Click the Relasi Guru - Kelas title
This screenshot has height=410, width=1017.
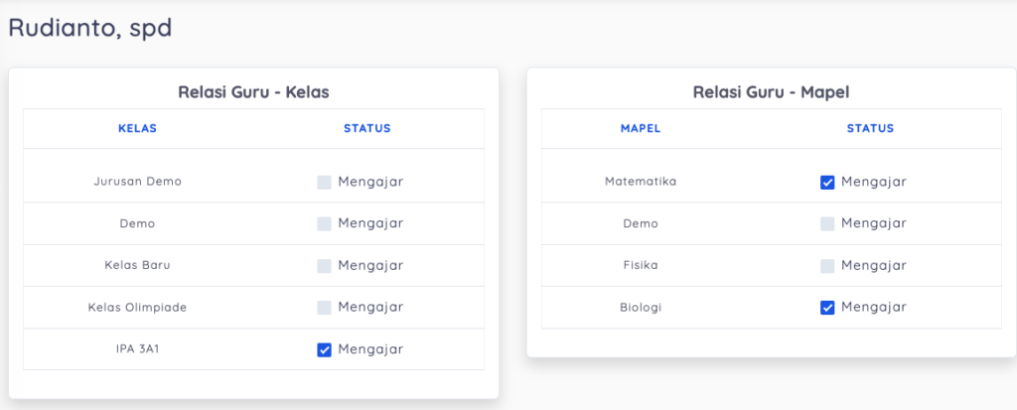tap(253, 92)
